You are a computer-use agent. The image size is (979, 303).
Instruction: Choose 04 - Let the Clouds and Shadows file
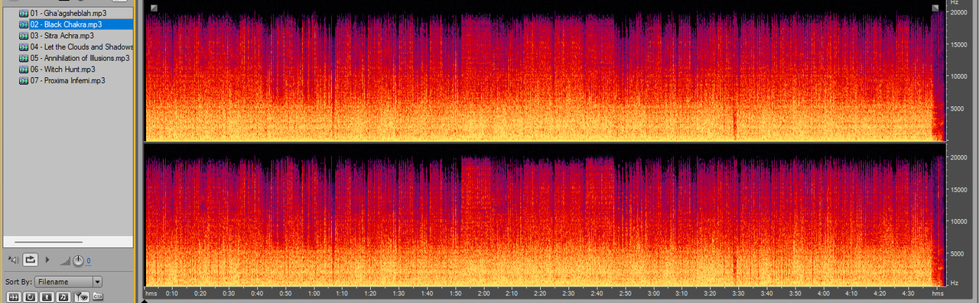(x=82, y=47)
